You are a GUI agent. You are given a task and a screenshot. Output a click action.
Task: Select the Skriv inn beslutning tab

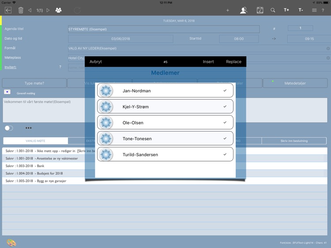pos(294,141)
